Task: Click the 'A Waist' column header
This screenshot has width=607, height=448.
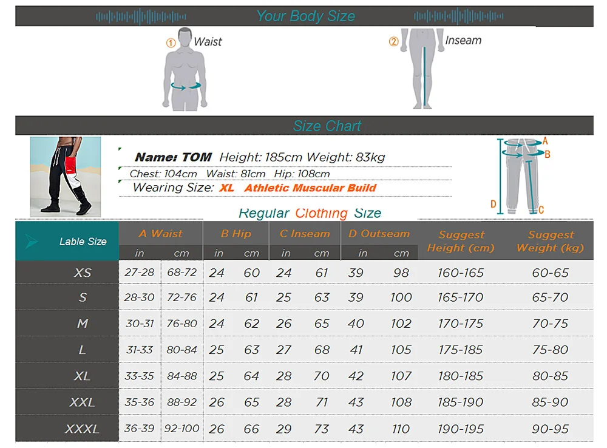Action: click(x=160, y=234)
